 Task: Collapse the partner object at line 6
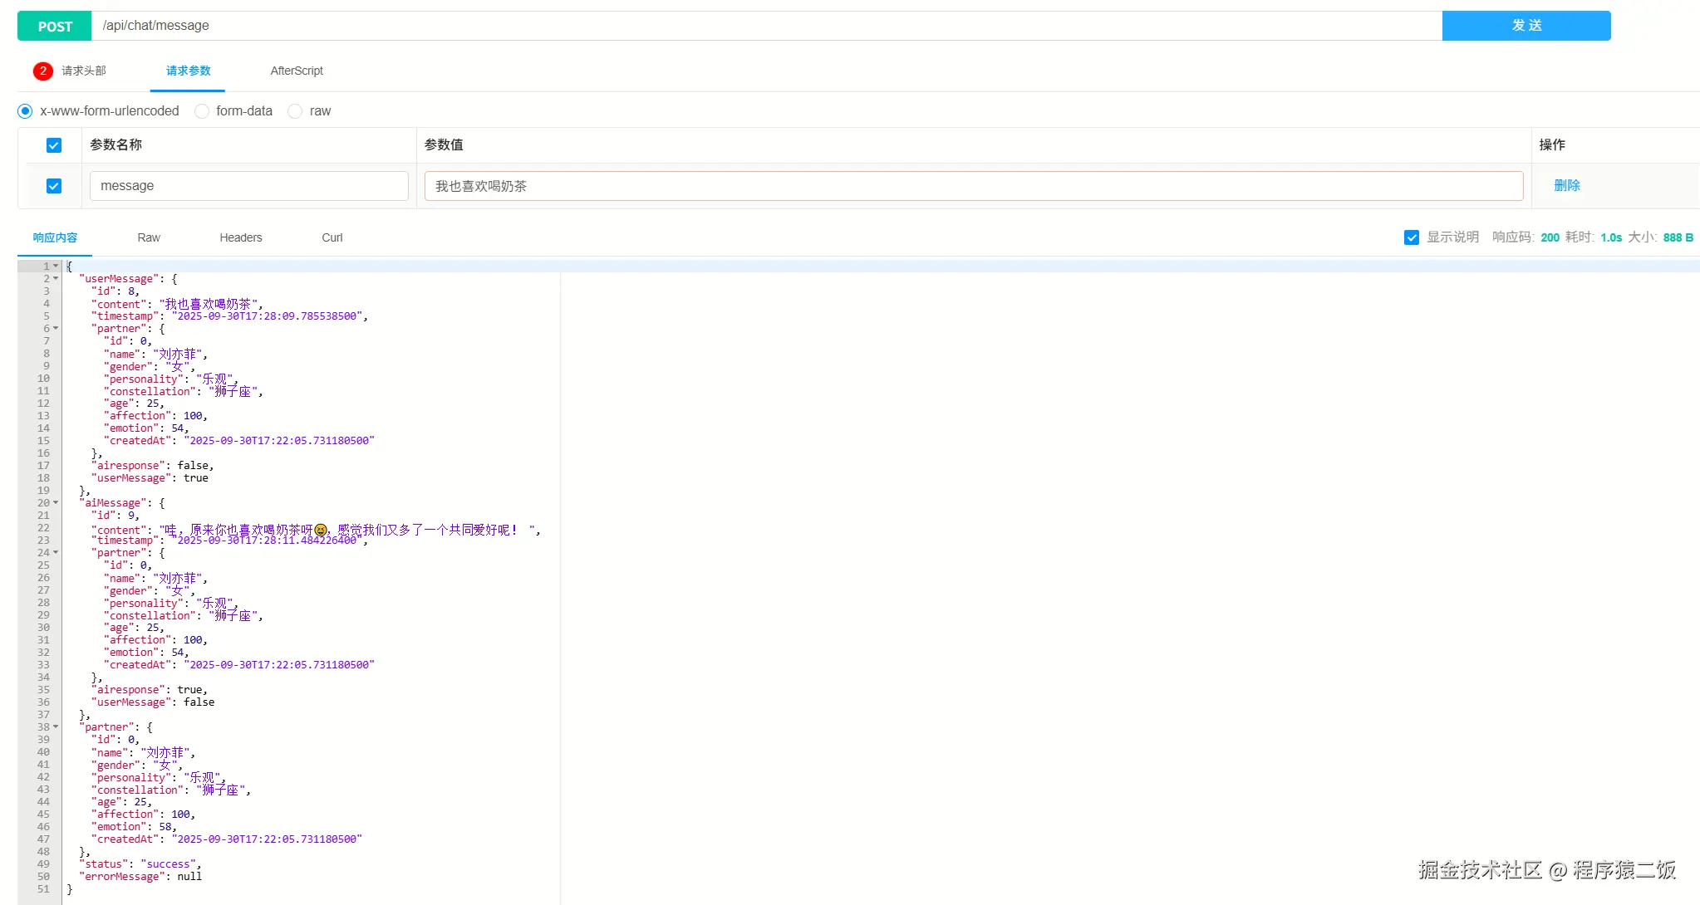pyautogui.click(x=56, y=329)
